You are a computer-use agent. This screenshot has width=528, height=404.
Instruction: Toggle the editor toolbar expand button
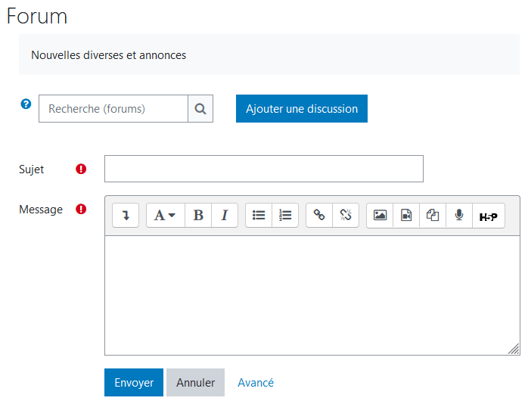126,216
